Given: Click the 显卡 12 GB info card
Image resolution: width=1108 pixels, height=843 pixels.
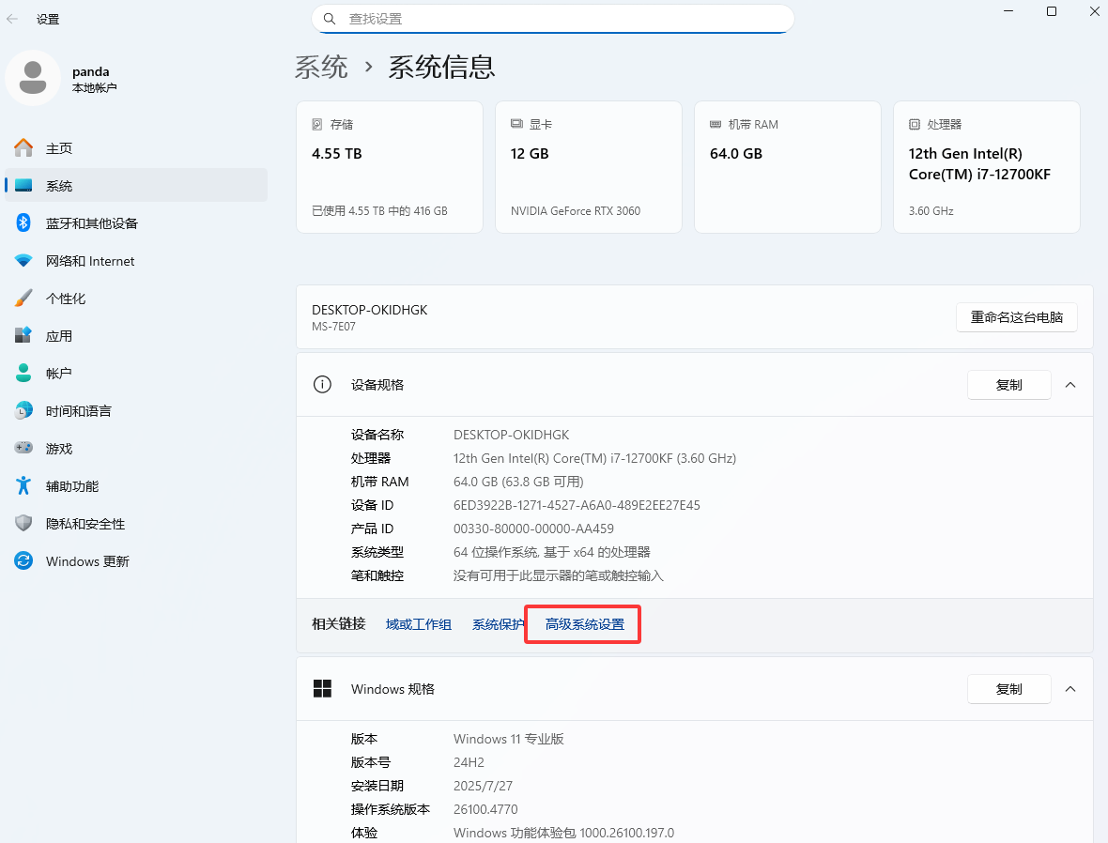Looking at the screenshot, I should [589, 167].
